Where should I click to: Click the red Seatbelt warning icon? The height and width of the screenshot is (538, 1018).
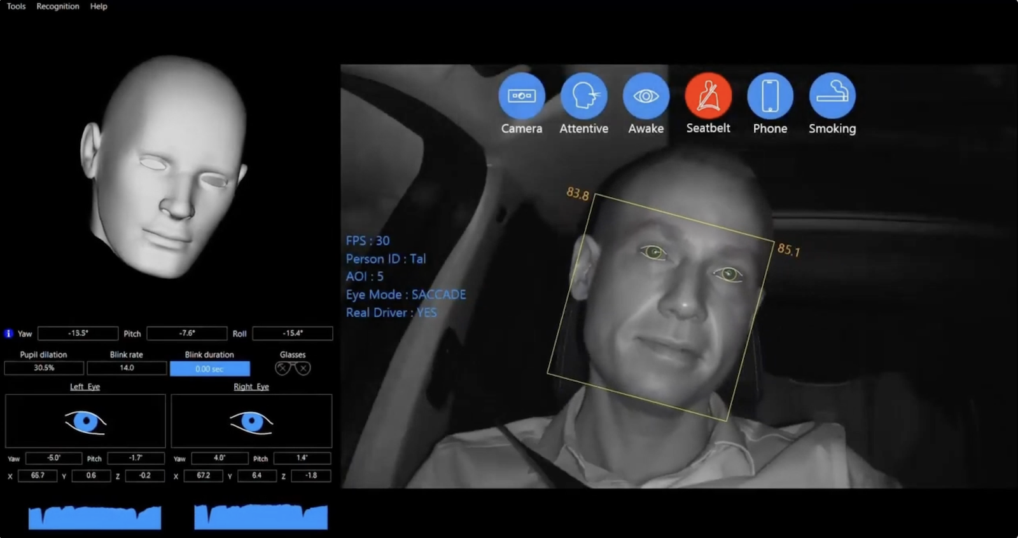(x=708, y=96)
